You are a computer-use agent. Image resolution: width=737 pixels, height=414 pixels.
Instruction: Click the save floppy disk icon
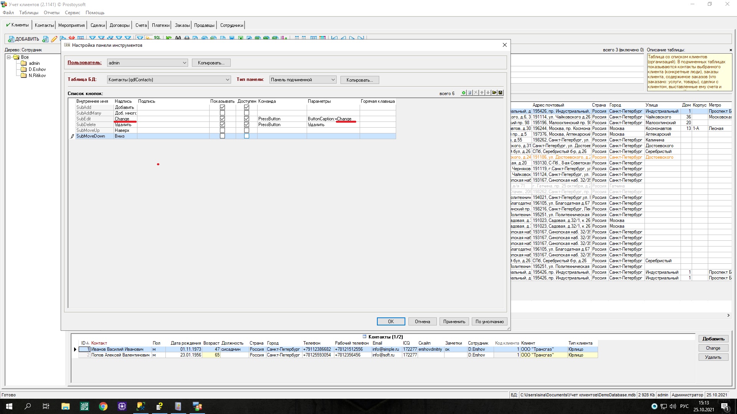501,93
